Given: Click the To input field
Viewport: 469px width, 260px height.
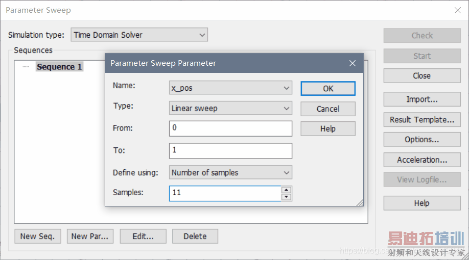Looking at the screenshot, I should [230, 150].
